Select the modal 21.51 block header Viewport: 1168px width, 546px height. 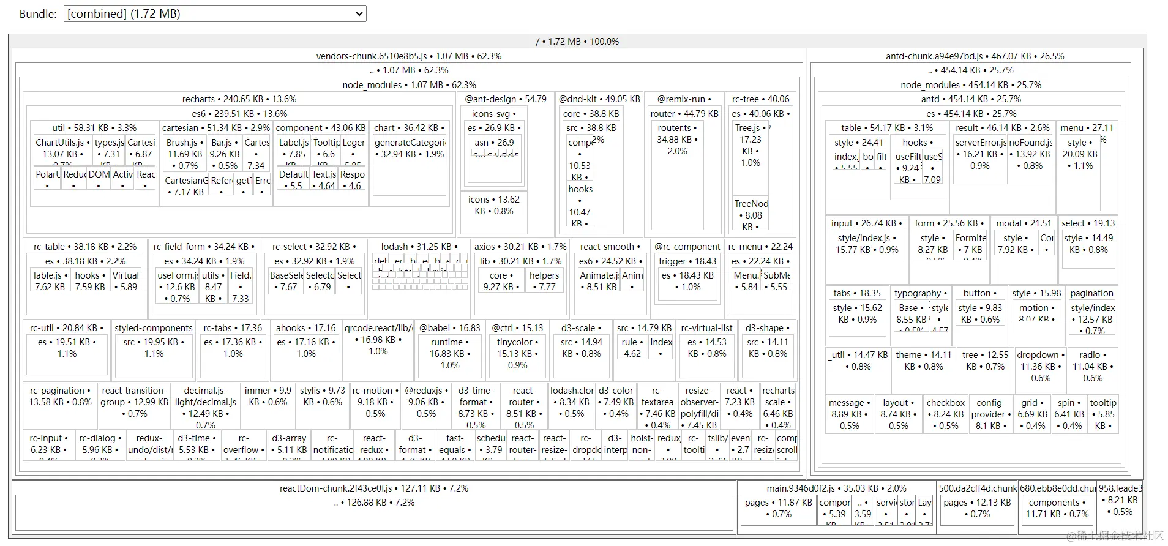click(1023, 223)
